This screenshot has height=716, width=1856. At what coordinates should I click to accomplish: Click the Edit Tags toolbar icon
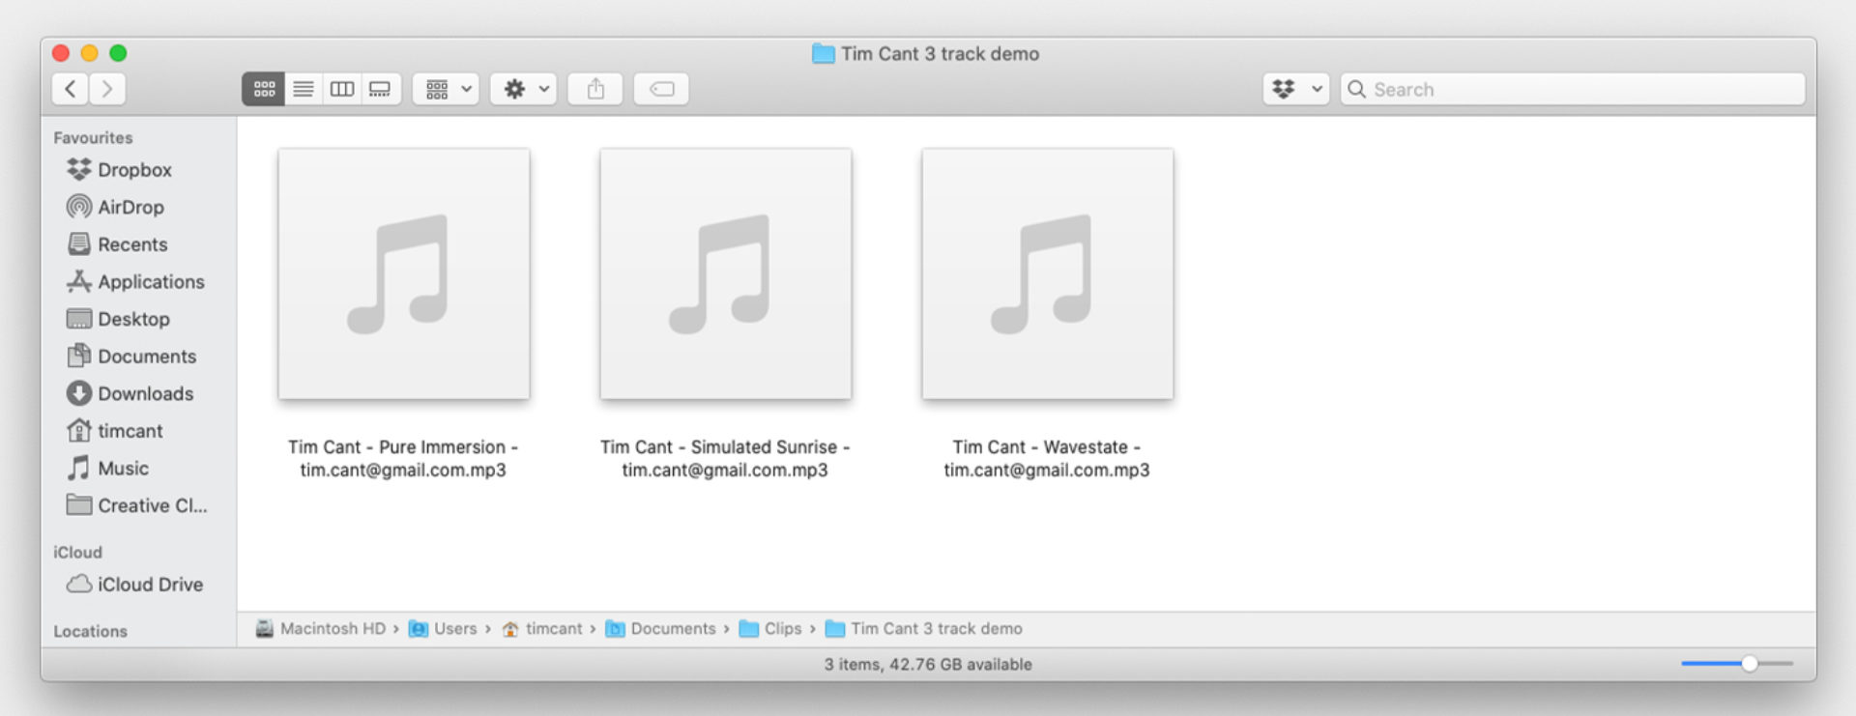pyautogui.click(x=661, y=89)
